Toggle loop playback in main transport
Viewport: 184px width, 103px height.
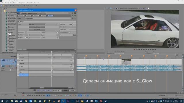pyautogui.click(x=25, y=96)
